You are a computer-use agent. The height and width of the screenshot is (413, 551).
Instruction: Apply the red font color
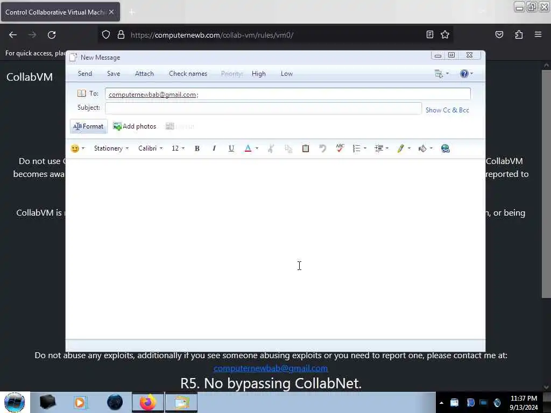click(248, 148)
